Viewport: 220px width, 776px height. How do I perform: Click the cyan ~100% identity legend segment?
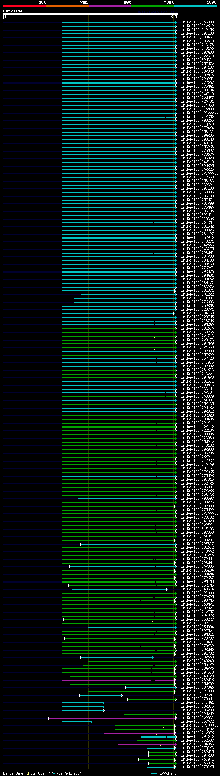click(195, 6)
